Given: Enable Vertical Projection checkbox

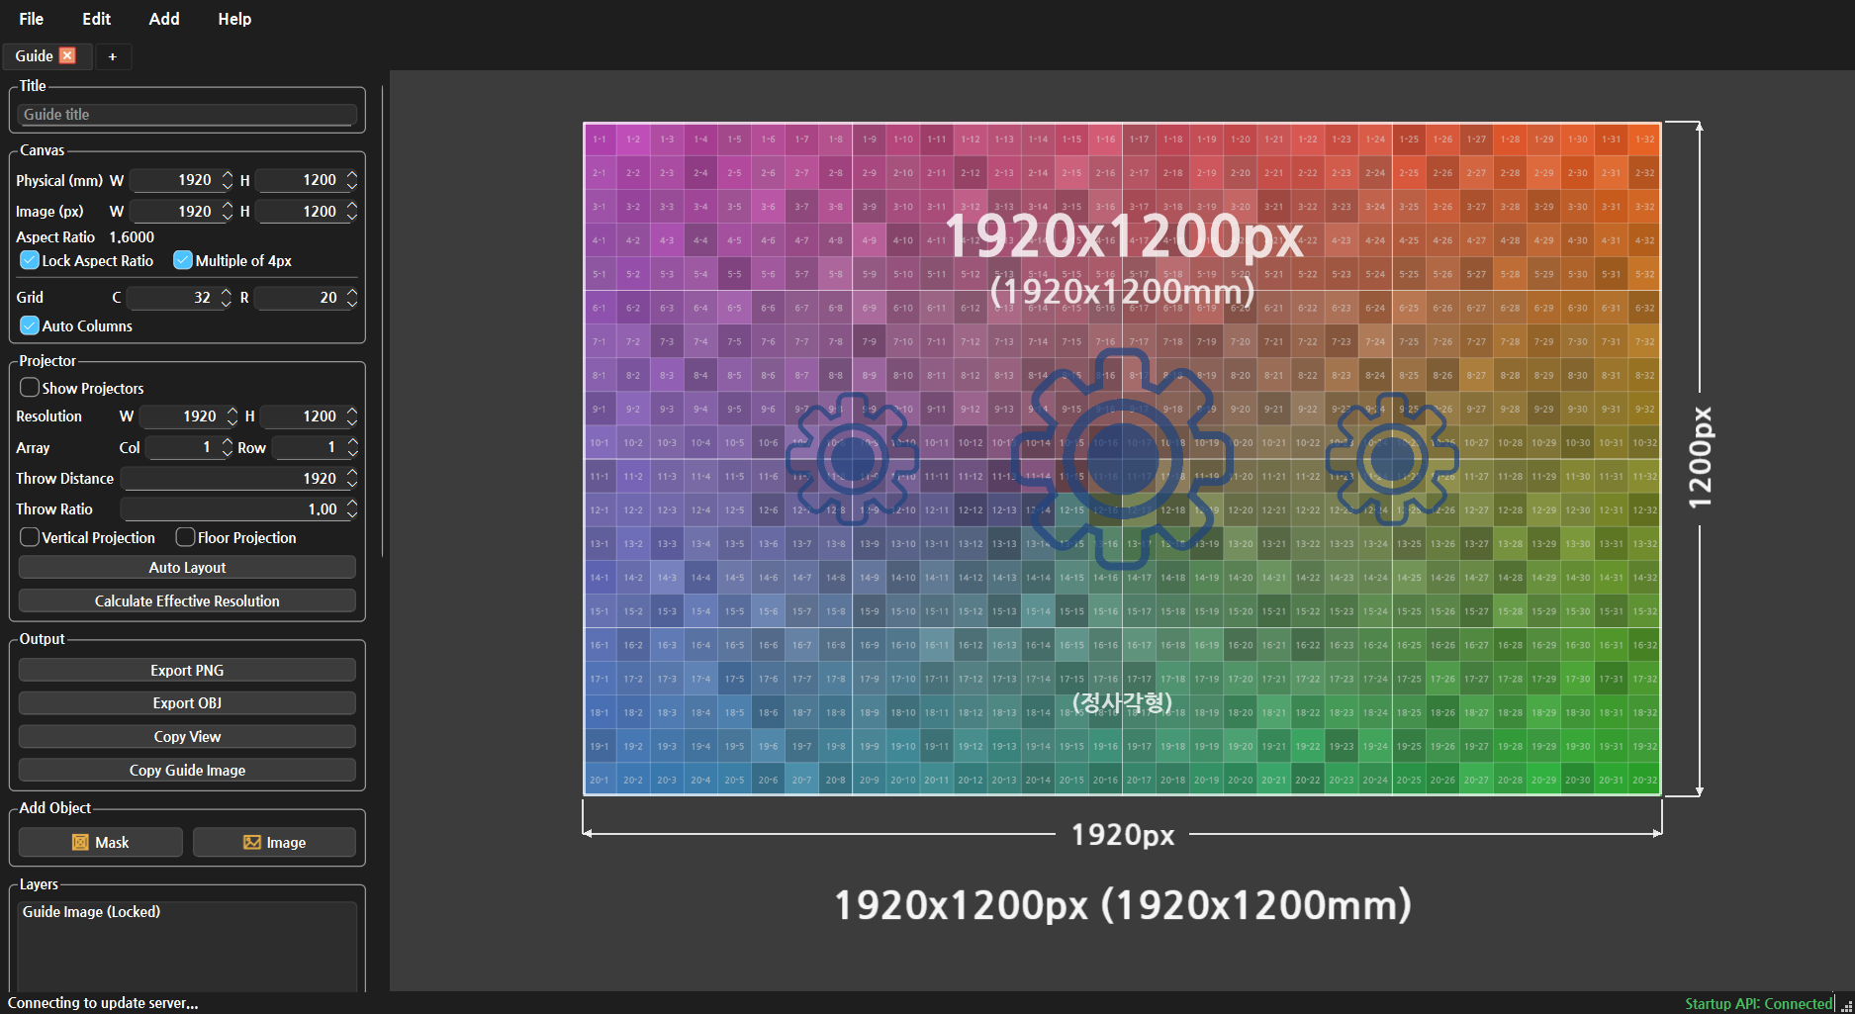Looking at the screenshot, I should (30, 537).
